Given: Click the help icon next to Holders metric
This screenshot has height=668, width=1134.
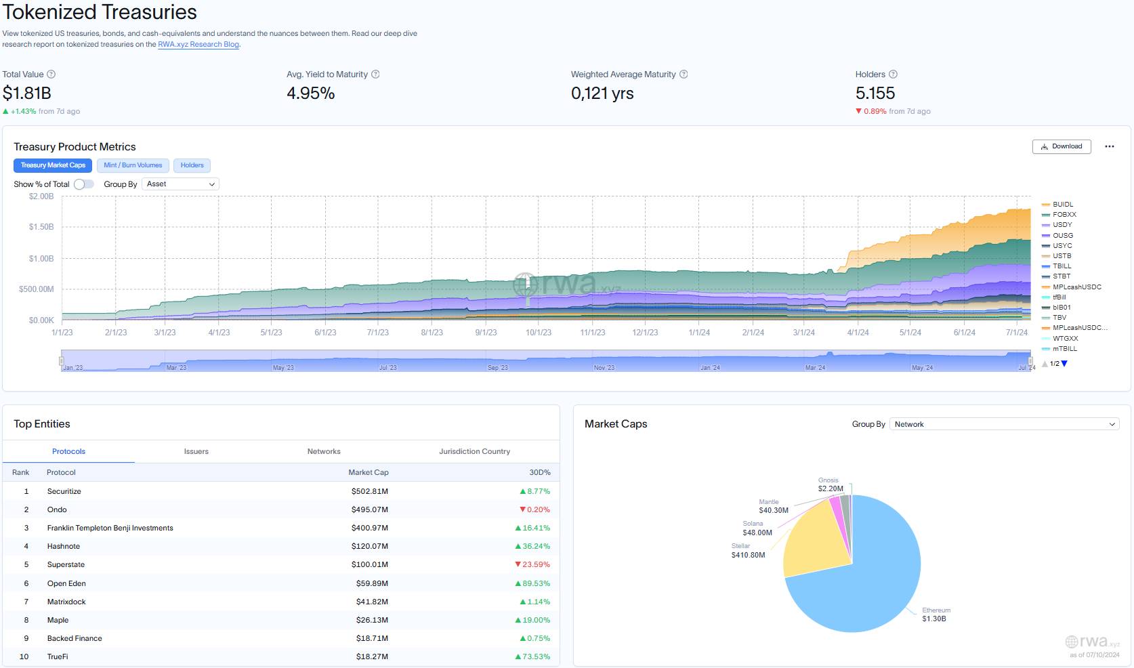Looking at the screenshot, I should 893,75.
